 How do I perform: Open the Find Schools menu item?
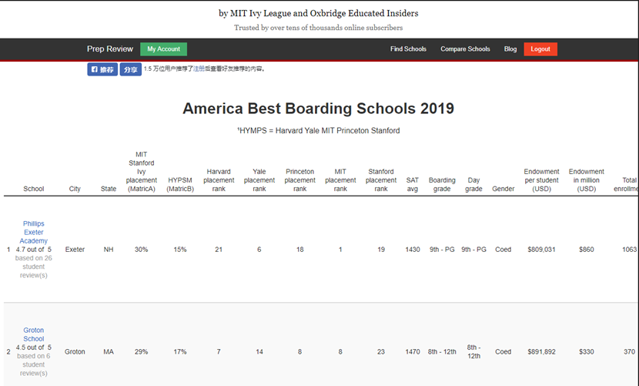pos(408,49)
